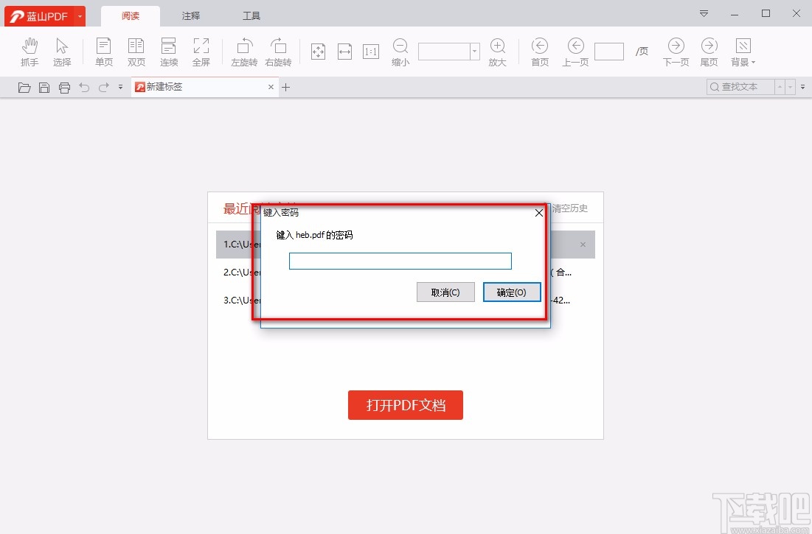The width and height of the screenshot is (812, 534).
Task: Open full screen (全屏) mode
Action: click(x=201, y=52)
